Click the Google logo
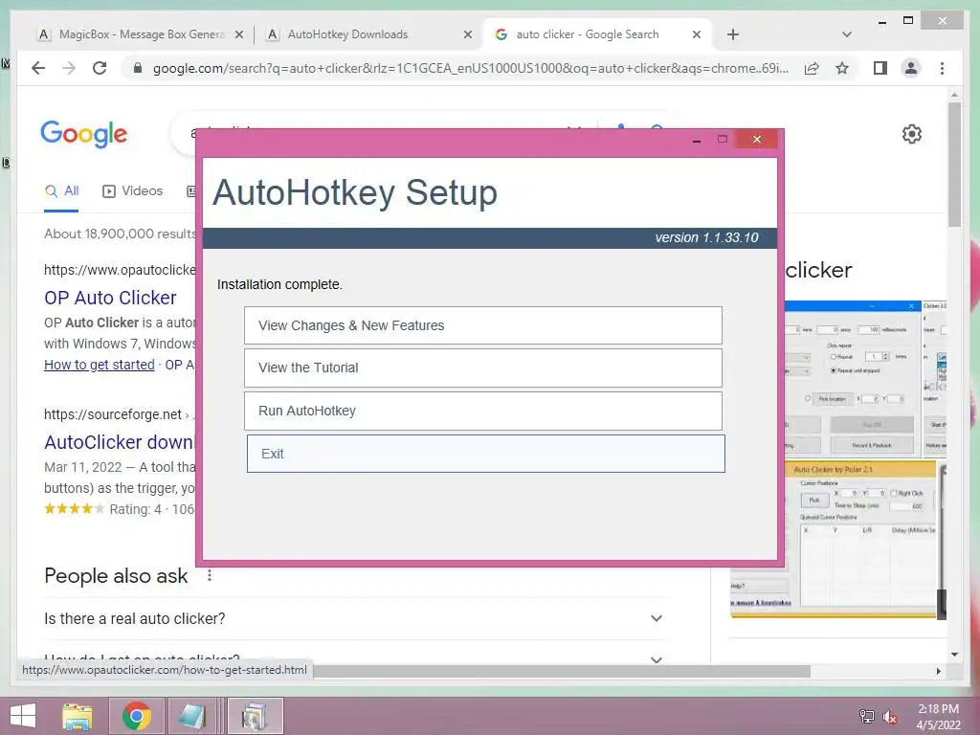 [x=84, y=134]
